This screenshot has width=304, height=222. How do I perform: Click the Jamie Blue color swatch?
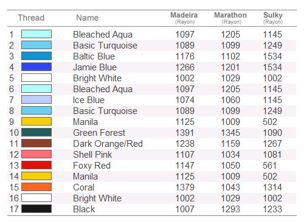(36, 67)
